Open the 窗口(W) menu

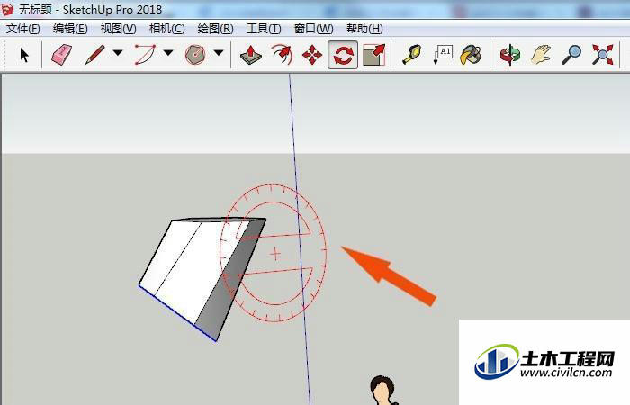pos(313,29)
